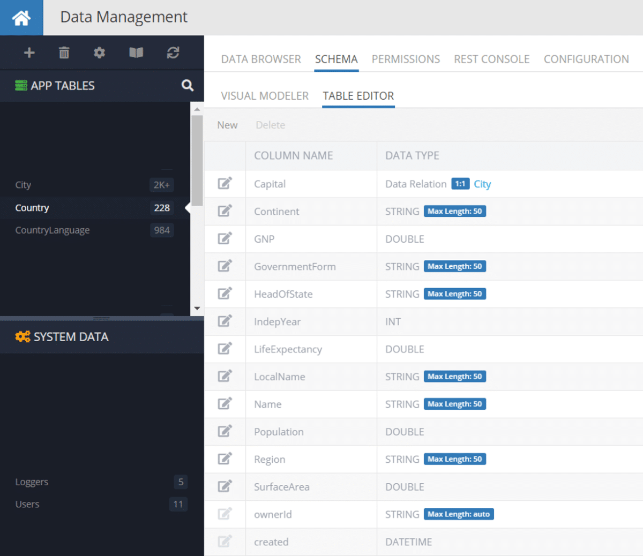The width and height of the screenshot is (643, 556).
Task: Open the REST CONSOLE tab
Action: coord(491,59)
